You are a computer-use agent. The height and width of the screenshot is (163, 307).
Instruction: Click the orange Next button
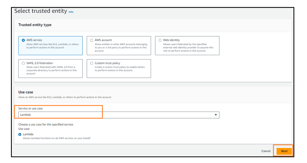284,151
